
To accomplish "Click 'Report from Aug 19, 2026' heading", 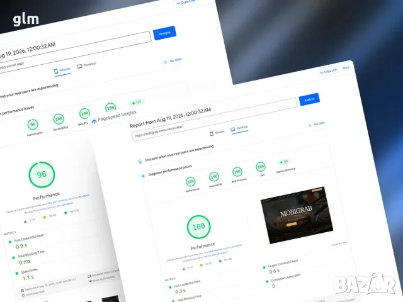I will tap(171, 118).
